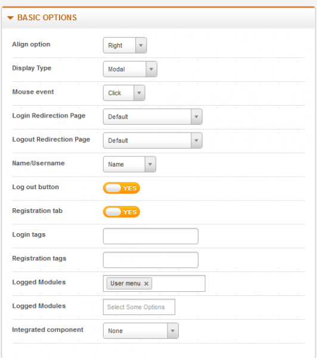
Task: Click the Basic Options header title
Action: (x=47, y=17)
